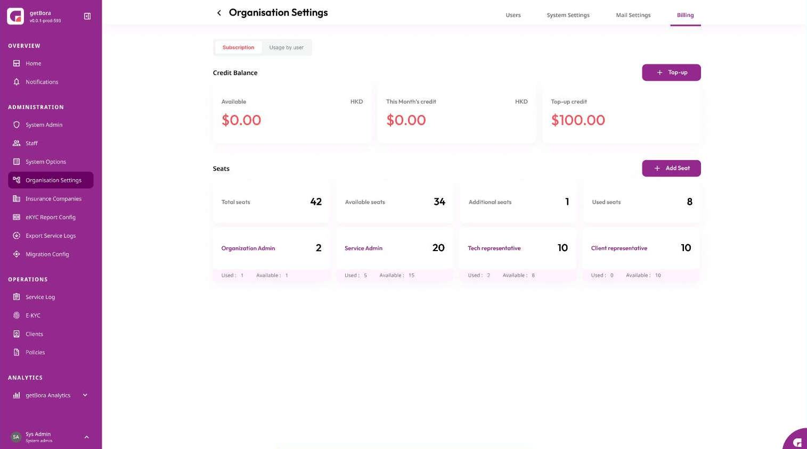This screenshot has height=449, width=807.
Task: Click the Home icon in the sidebar
Action: coord(17,63)
